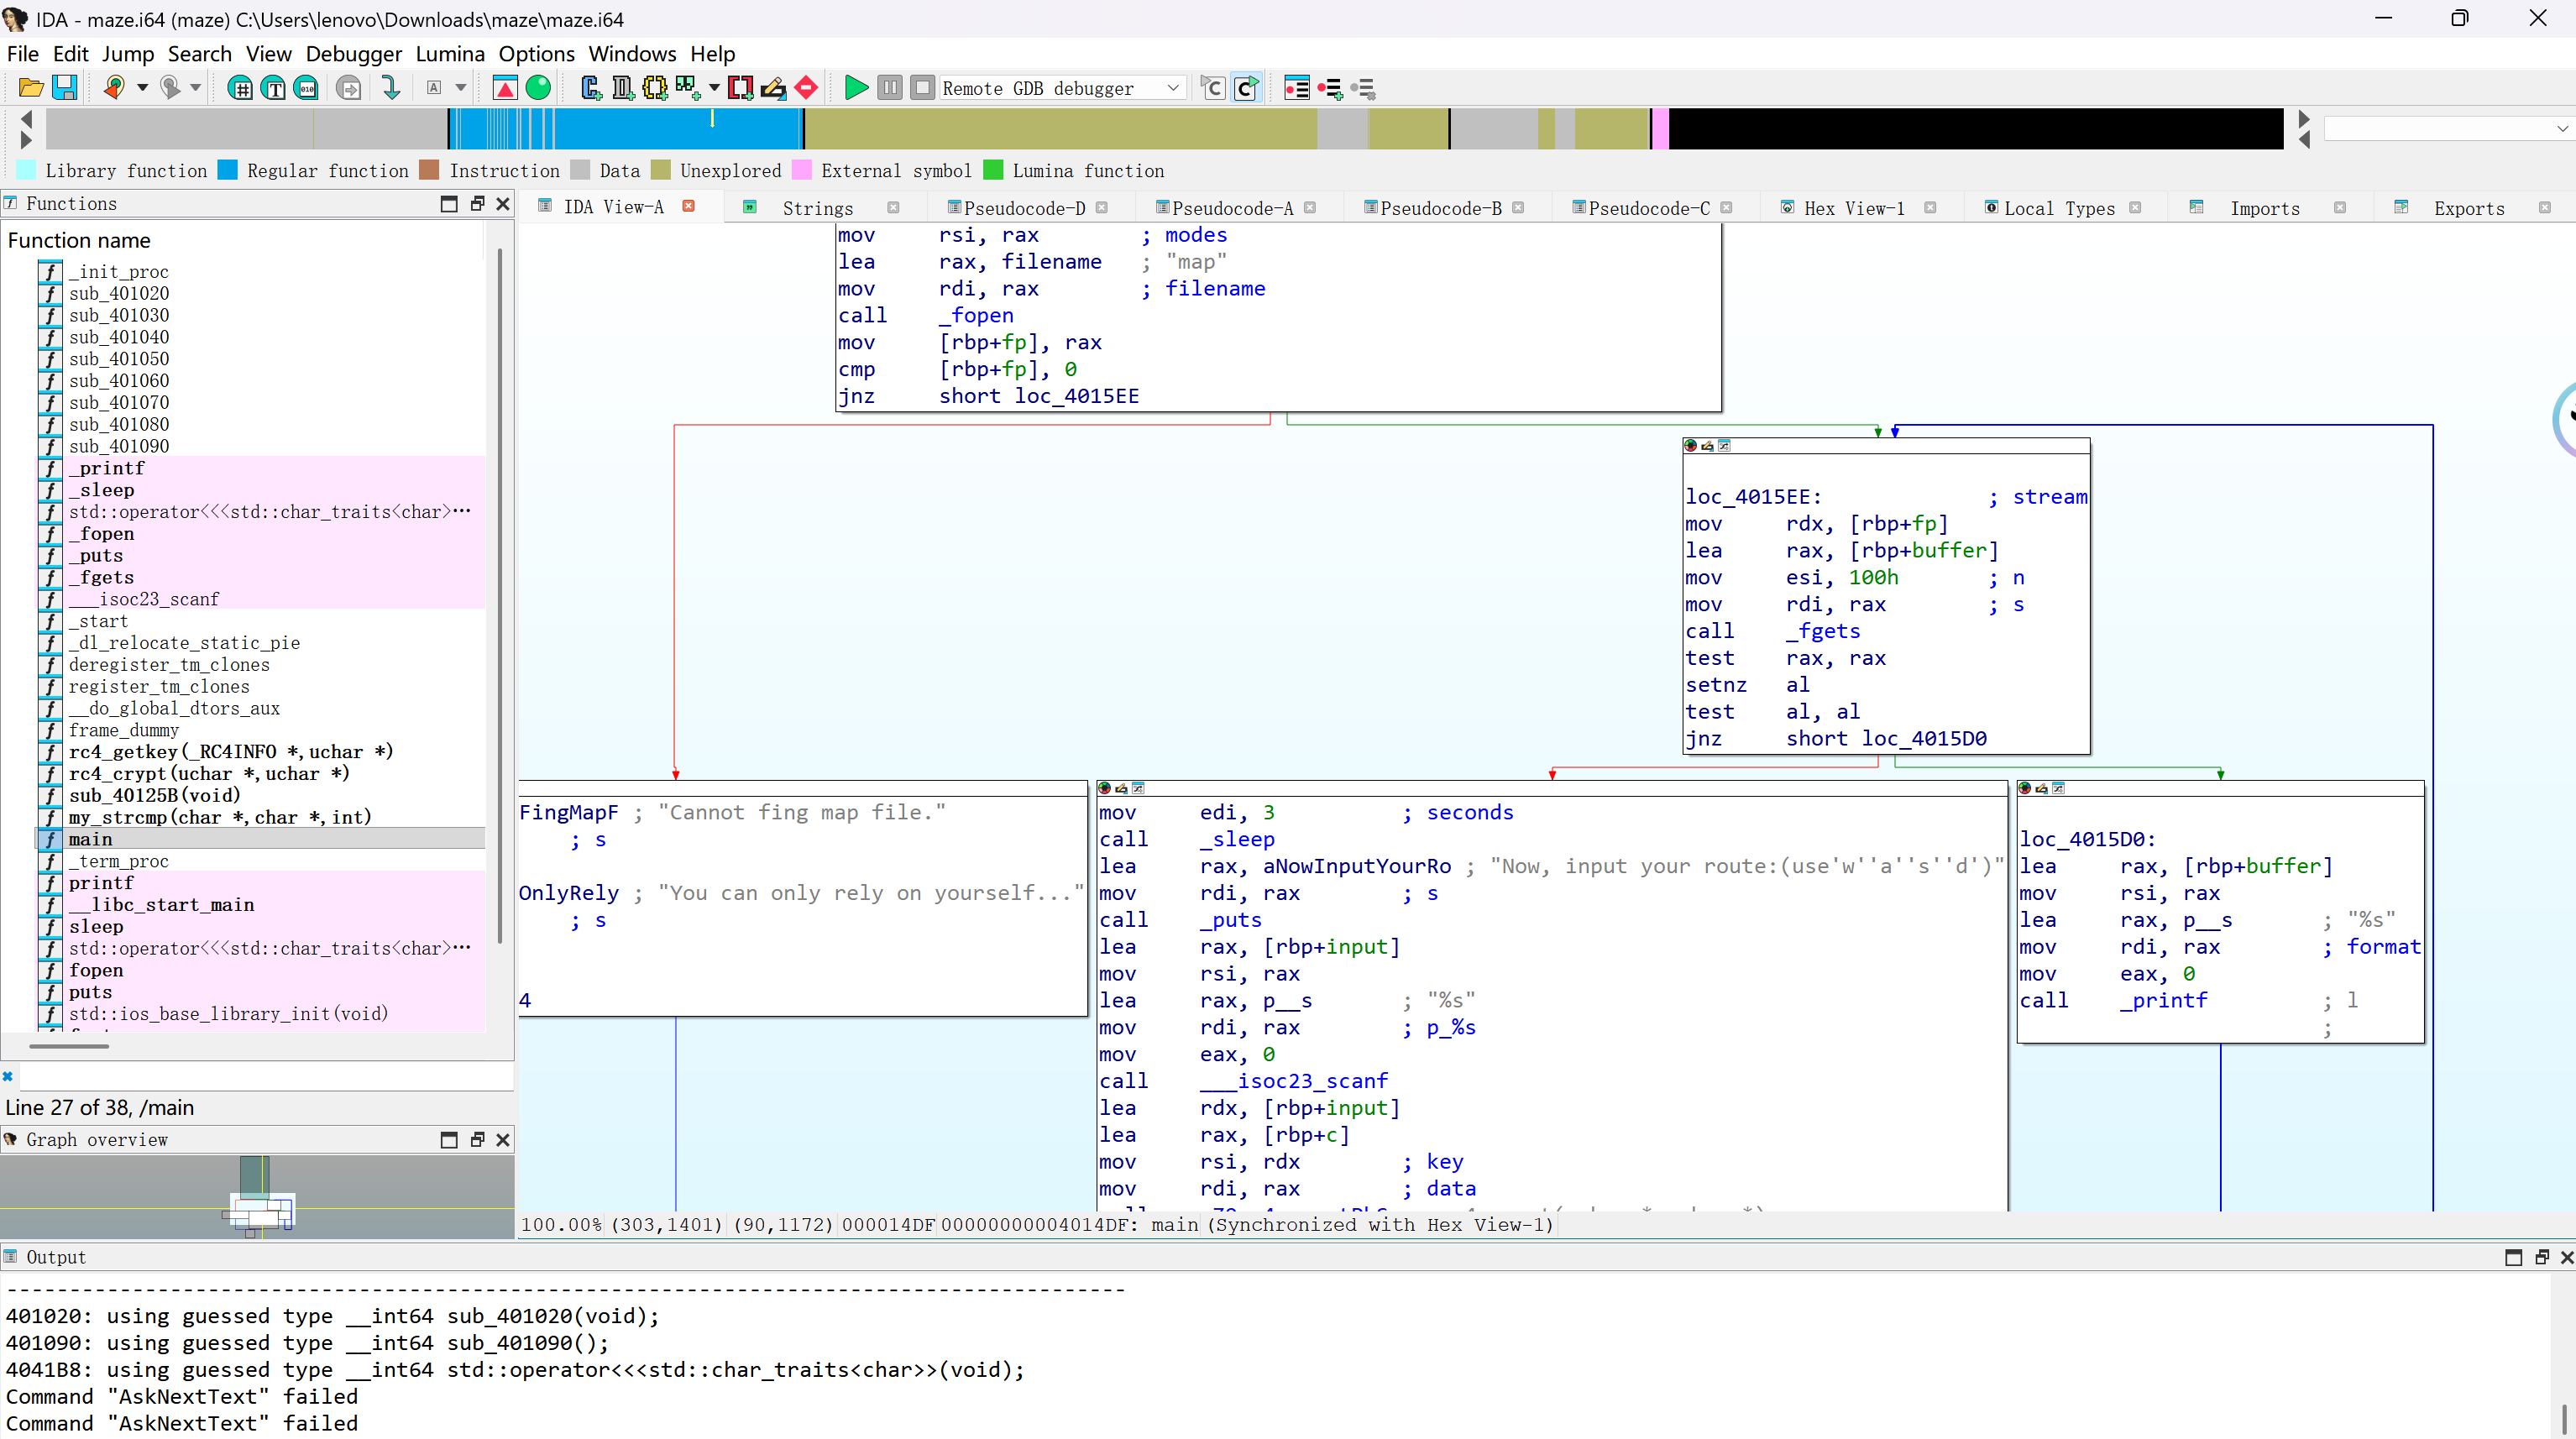Switch to the Strings tab
This screenshot has height=1439, width=2576.
pos(818,207)
